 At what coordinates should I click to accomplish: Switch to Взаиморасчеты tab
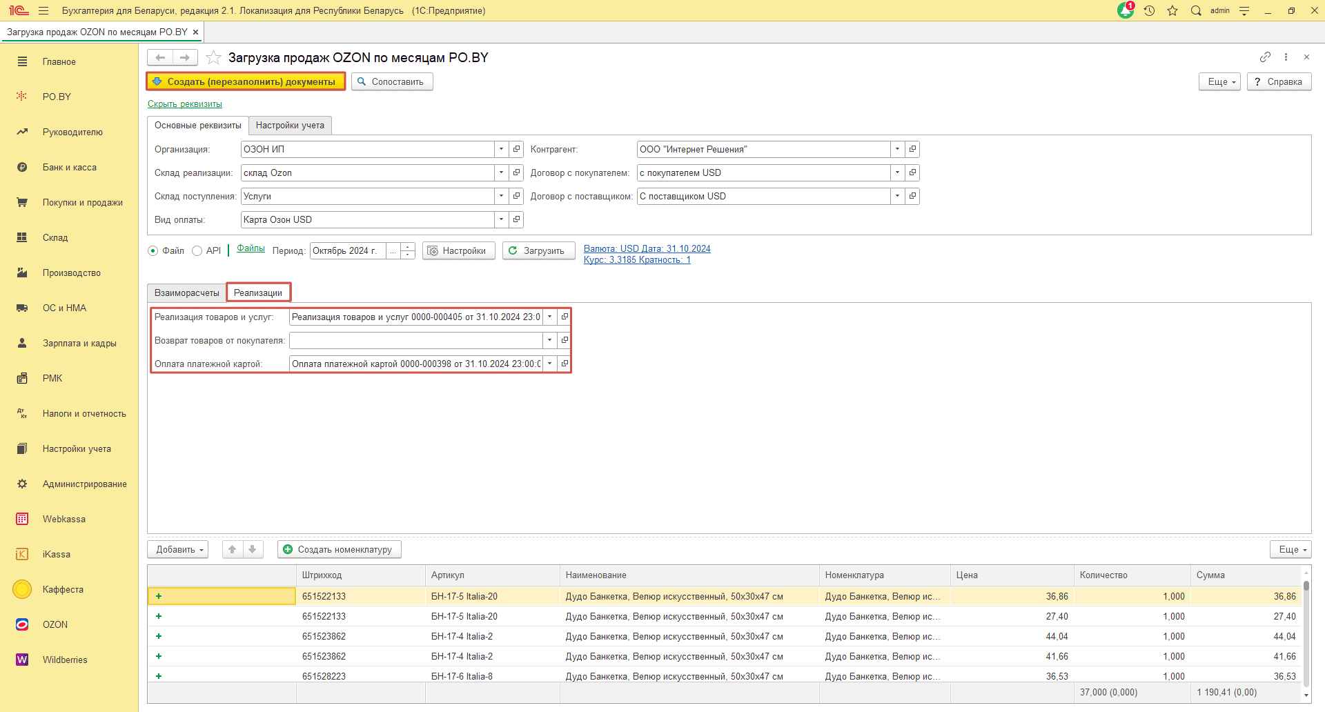coord(187,293)
